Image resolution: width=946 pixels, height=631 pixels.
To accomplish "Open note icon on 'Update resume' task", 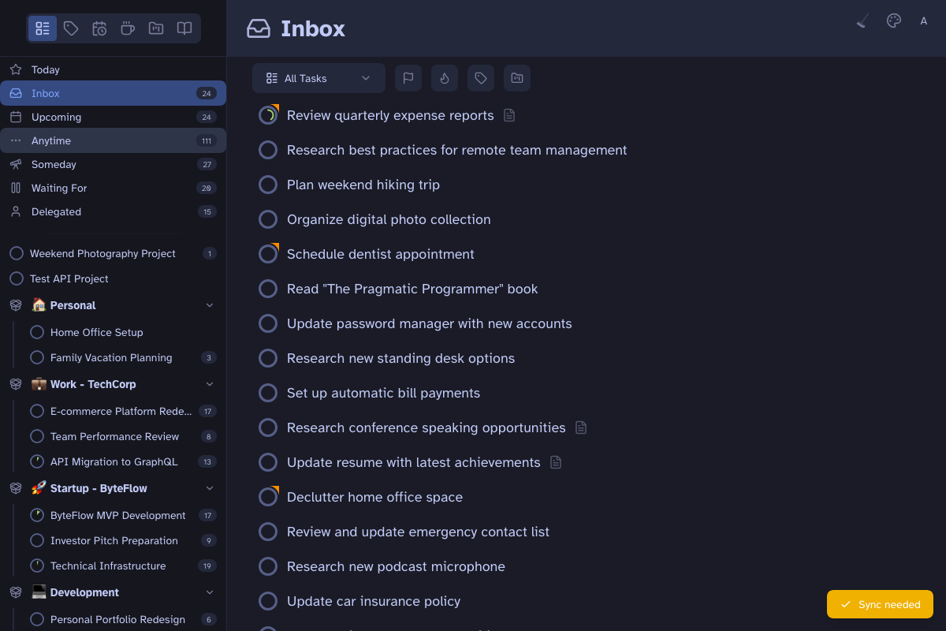I will tap(556, 462).
